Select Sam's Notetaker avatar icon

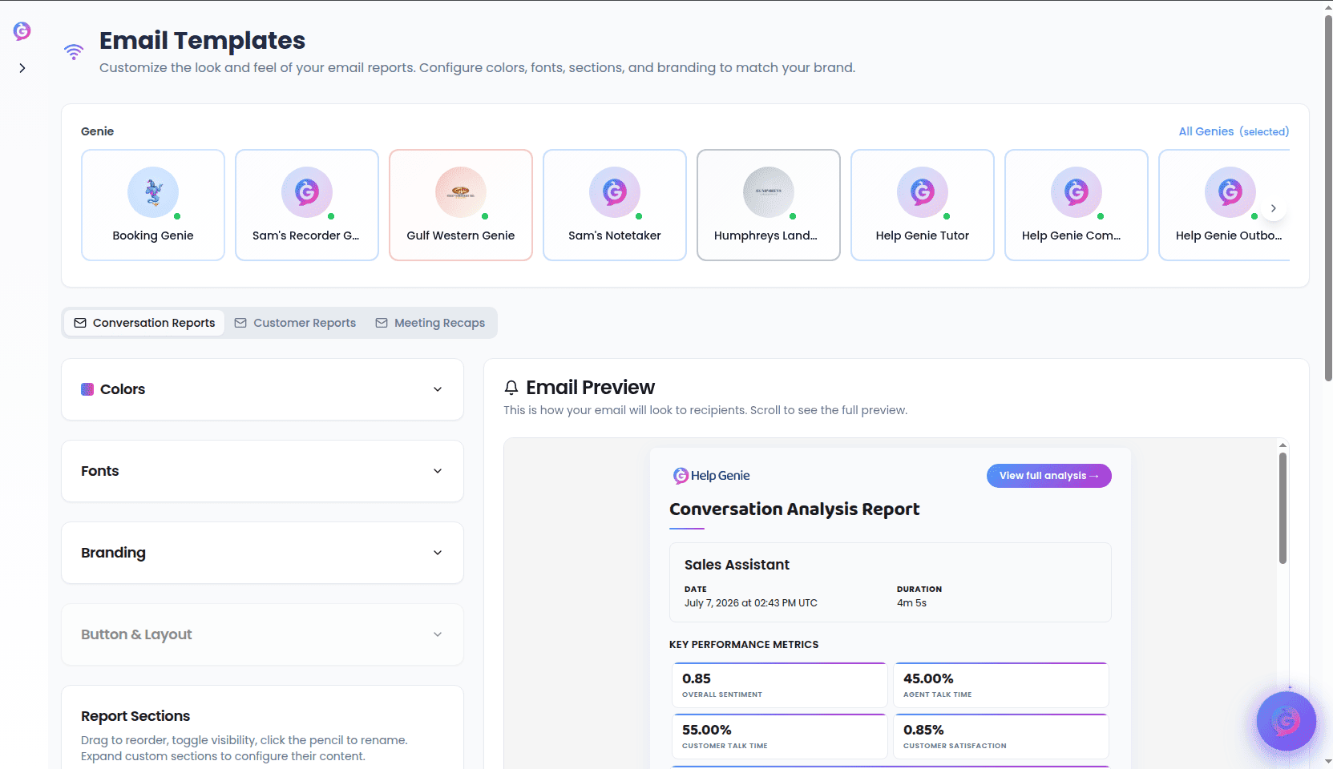tap(615, 192)
